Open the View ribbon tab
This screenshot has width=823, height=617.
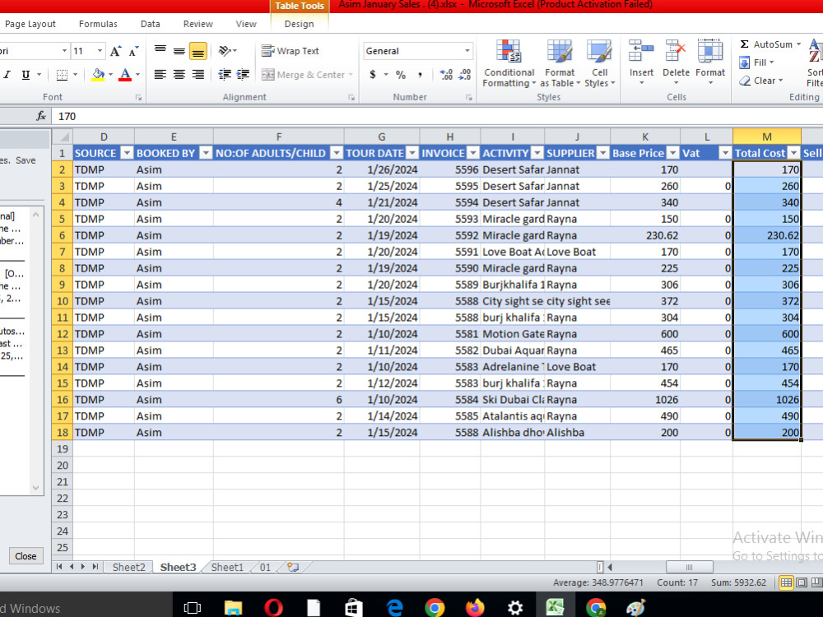[x=245, y=24]
